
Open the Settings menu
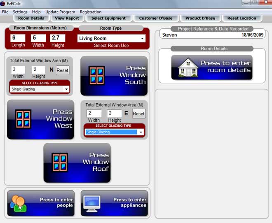coord(20,12)
